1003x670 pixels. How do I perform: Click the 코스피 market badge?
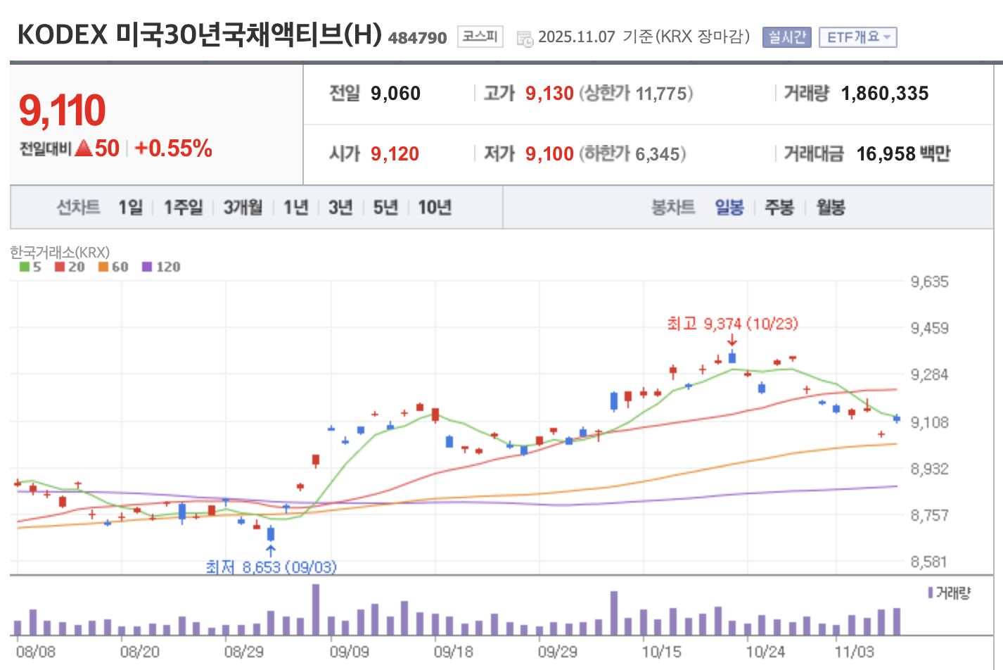(480, 37)
